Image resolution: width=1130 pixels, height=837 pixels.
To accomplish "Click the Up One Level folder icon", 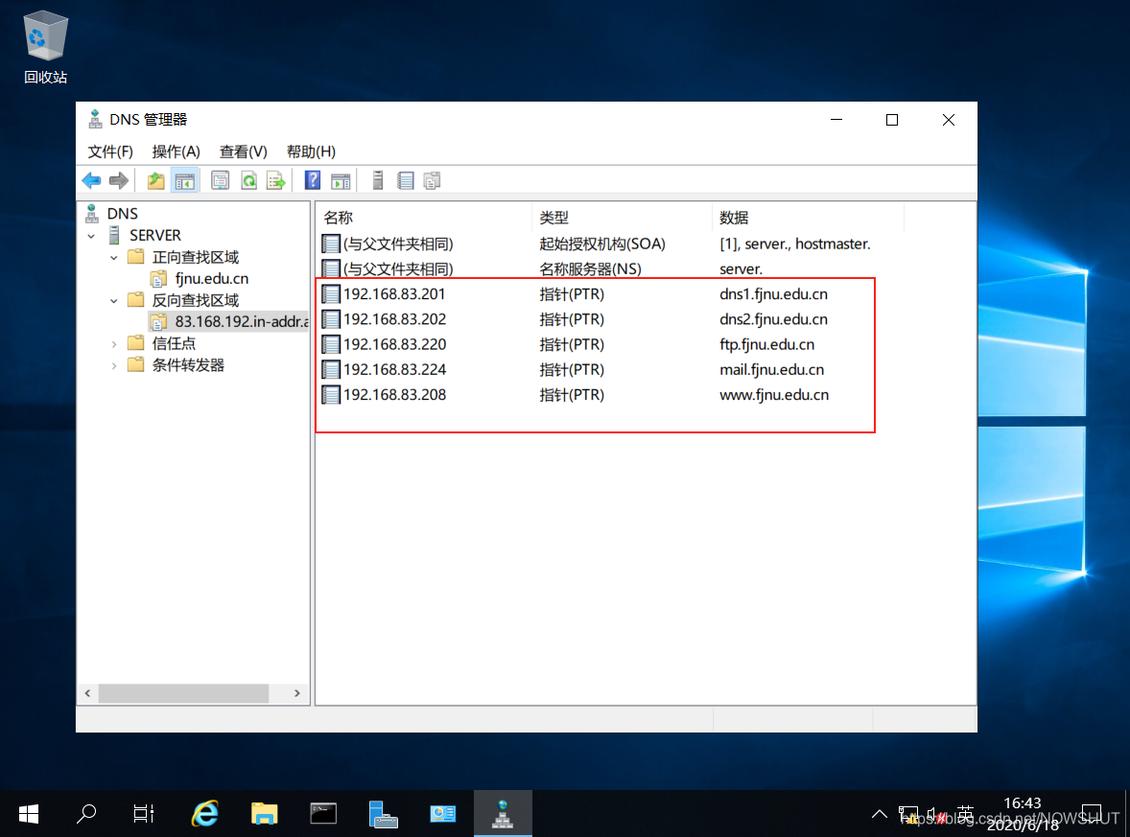I will coord(155,180).
